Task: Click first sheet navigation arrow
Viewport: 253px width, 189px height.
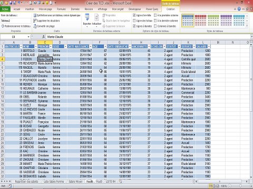Action: [x=2, y=182]
